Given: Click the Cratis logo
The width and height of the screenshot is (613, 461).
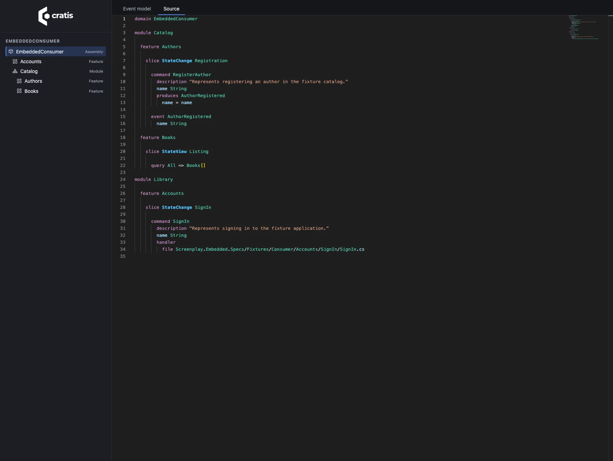Looking at the screenshot, I should (x=56, y=16).
